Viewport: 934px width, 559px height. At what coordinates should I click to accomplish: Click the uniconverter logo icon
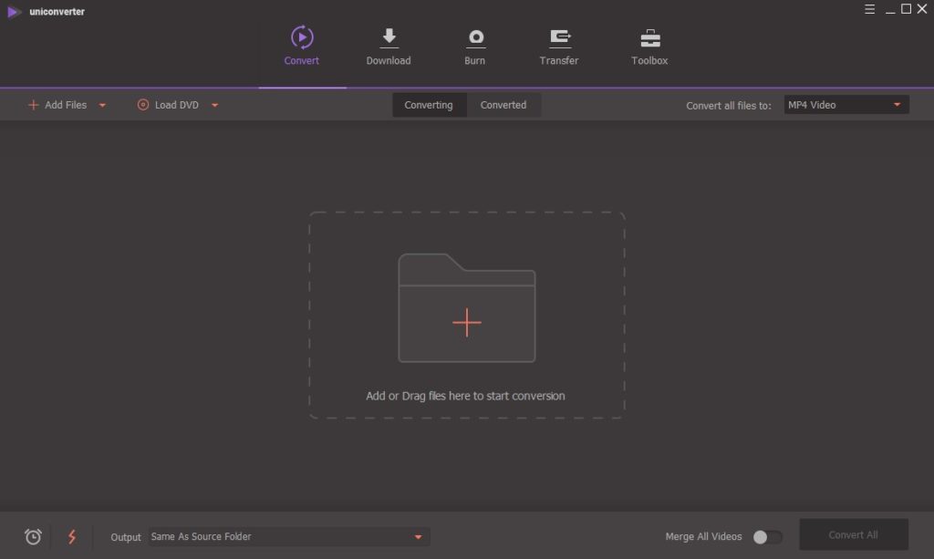pyautogui.click(x=14, y=12)
